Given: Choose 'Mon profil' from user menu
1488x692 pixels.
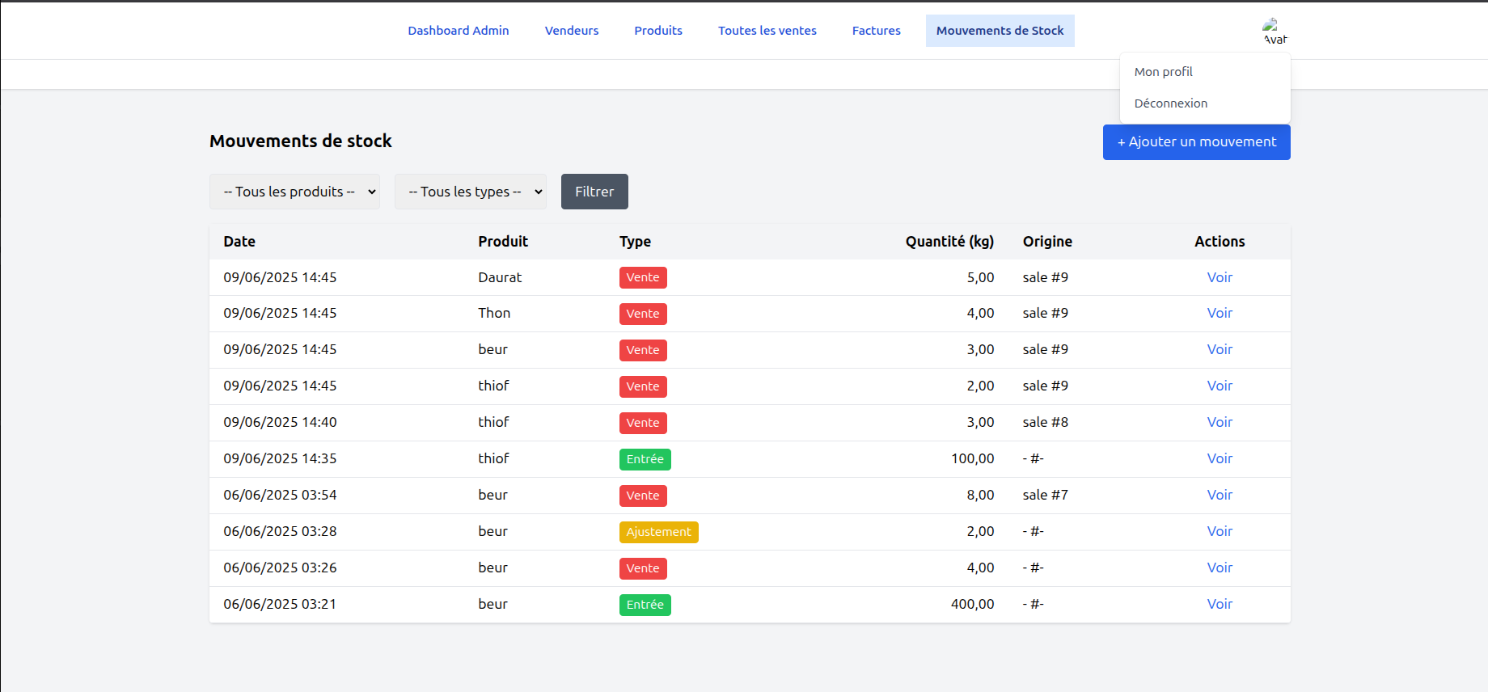Looking at the screenshot, I should pyautogui.click(x=1163, y=72).
